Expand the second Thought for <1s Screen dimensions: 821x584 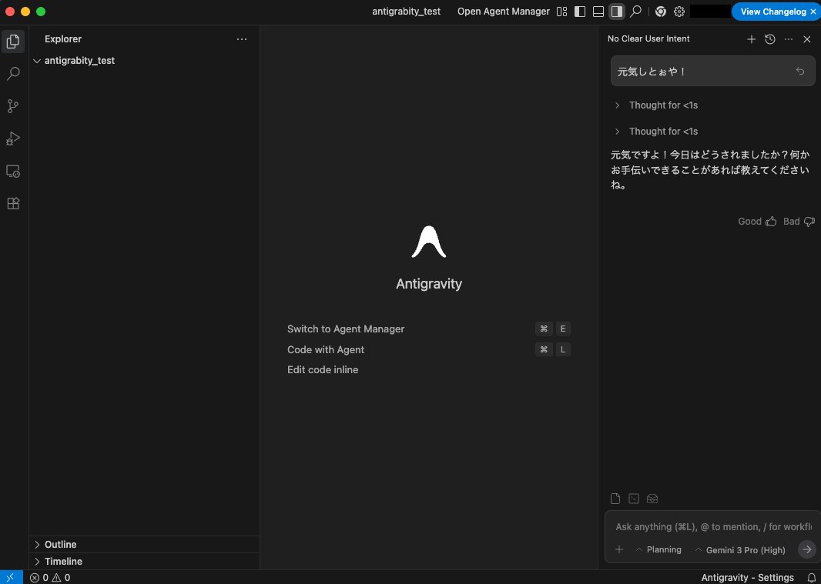(x=663, y=132)
